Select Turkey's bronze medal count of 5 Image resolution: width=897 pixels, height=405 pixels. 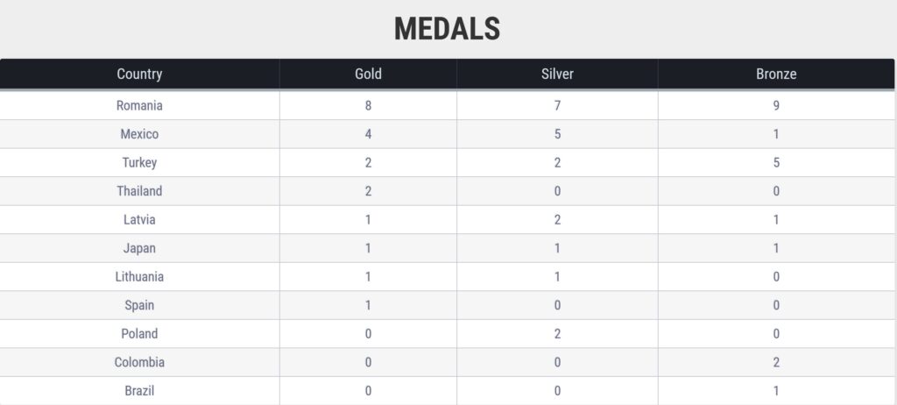776,163
